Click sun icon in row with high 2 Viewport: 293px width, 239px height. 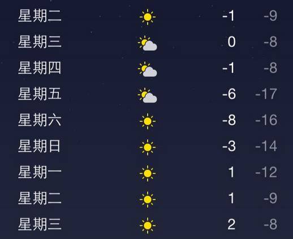point(148,225)
